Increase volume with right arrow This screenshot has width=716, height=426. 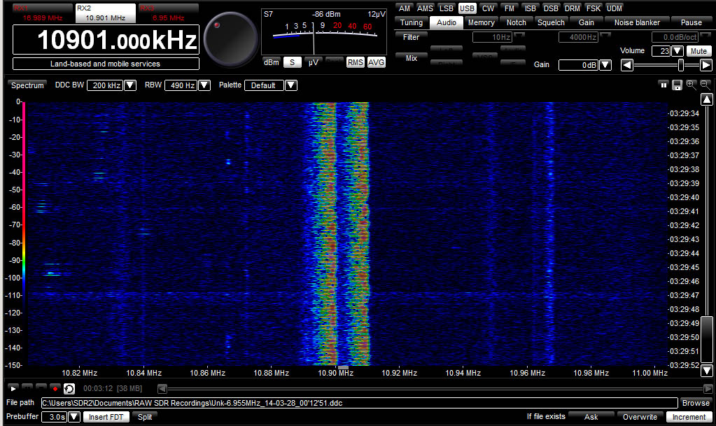[706, 65]
